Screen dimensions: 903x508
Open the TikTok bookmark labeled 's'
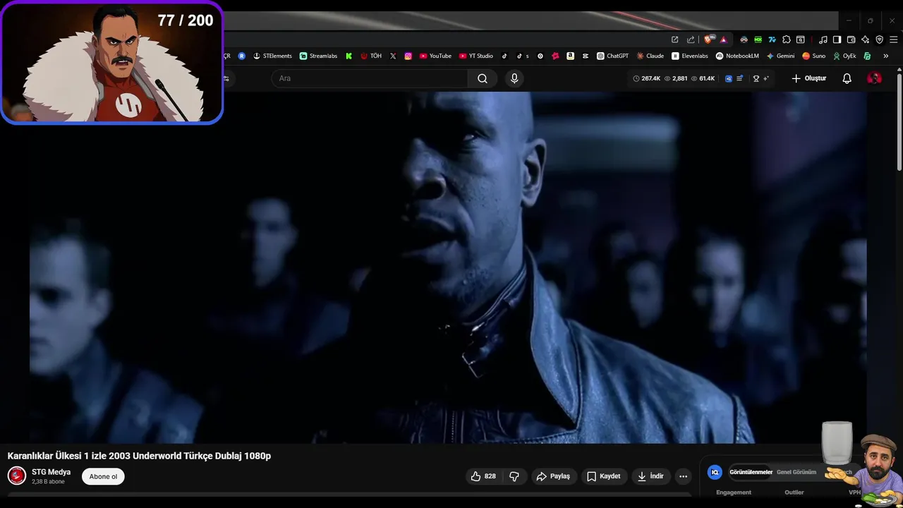522,56
